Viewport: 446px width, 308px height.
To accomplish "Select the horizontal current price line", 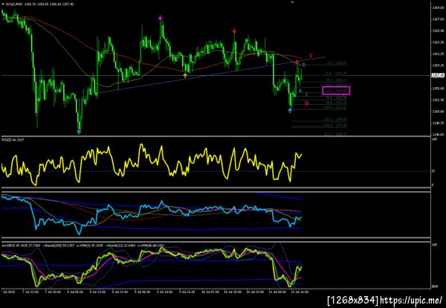I will tap(216, 75).
